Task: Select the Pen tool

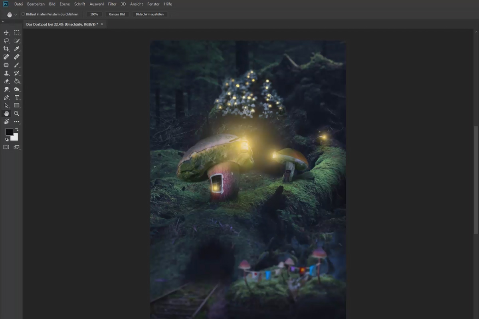Action: pos(6,97)
